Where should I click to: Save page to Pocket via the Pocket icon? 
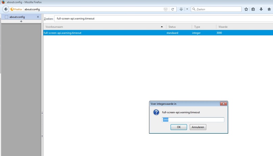tap(165, 9)
